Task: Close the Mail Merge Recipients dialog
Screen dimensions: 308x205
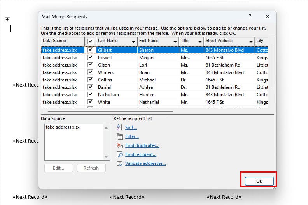Action: [267, 16]
